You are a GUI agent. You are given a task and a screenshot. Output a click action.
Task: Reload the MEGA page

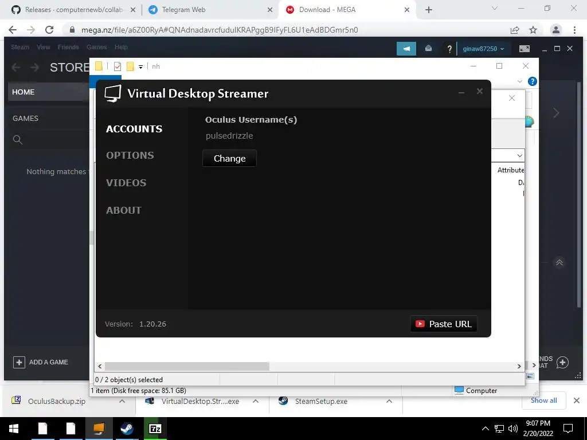(49, 30)
